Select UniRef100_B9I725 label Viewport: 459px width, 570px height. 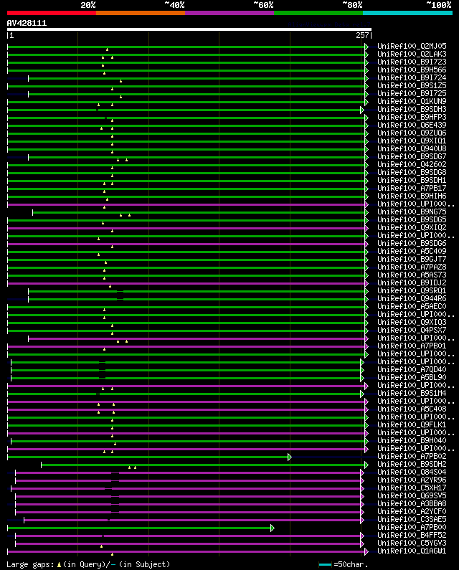(412, 93)
